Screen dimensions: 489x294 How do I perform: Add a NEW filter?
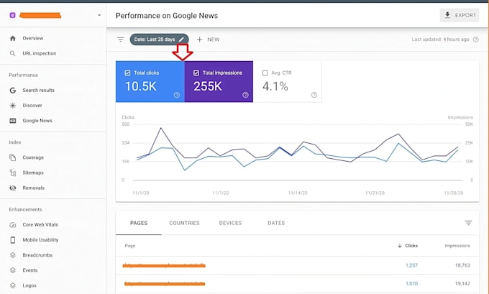tap(208, 40)
